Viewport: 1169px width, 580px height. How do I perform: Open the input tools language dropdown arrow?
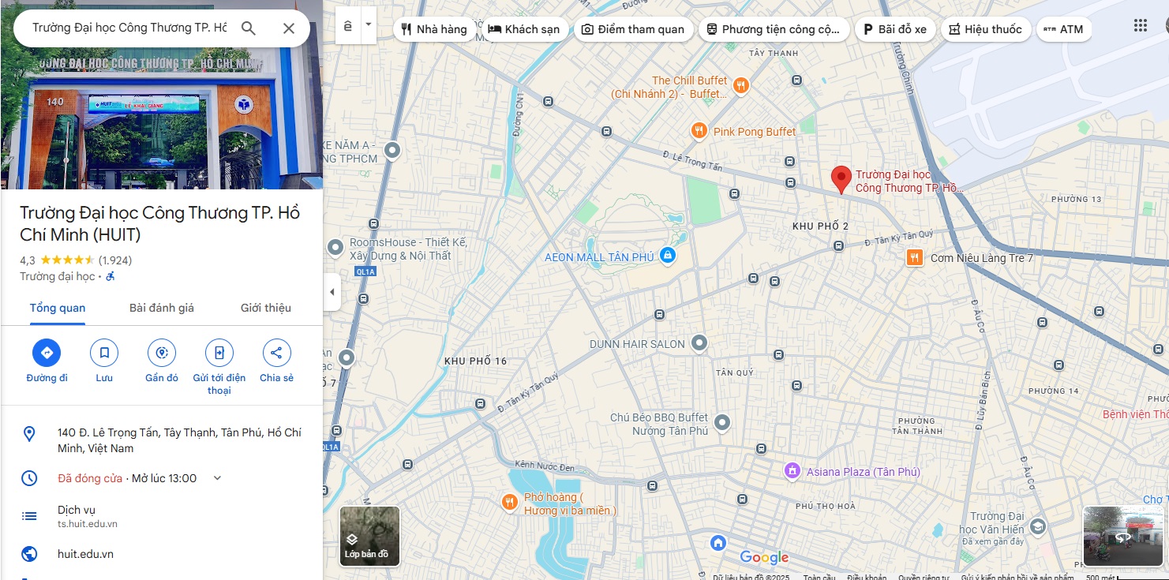click(x=368, y=25)
